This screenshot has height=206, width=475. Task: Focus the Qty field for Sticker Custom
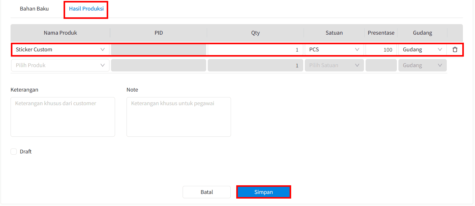click(255, 49)
